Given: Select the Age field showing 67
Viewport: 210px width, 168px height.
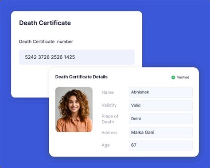Looking at the screenshot, I should [x=161, y=145].
